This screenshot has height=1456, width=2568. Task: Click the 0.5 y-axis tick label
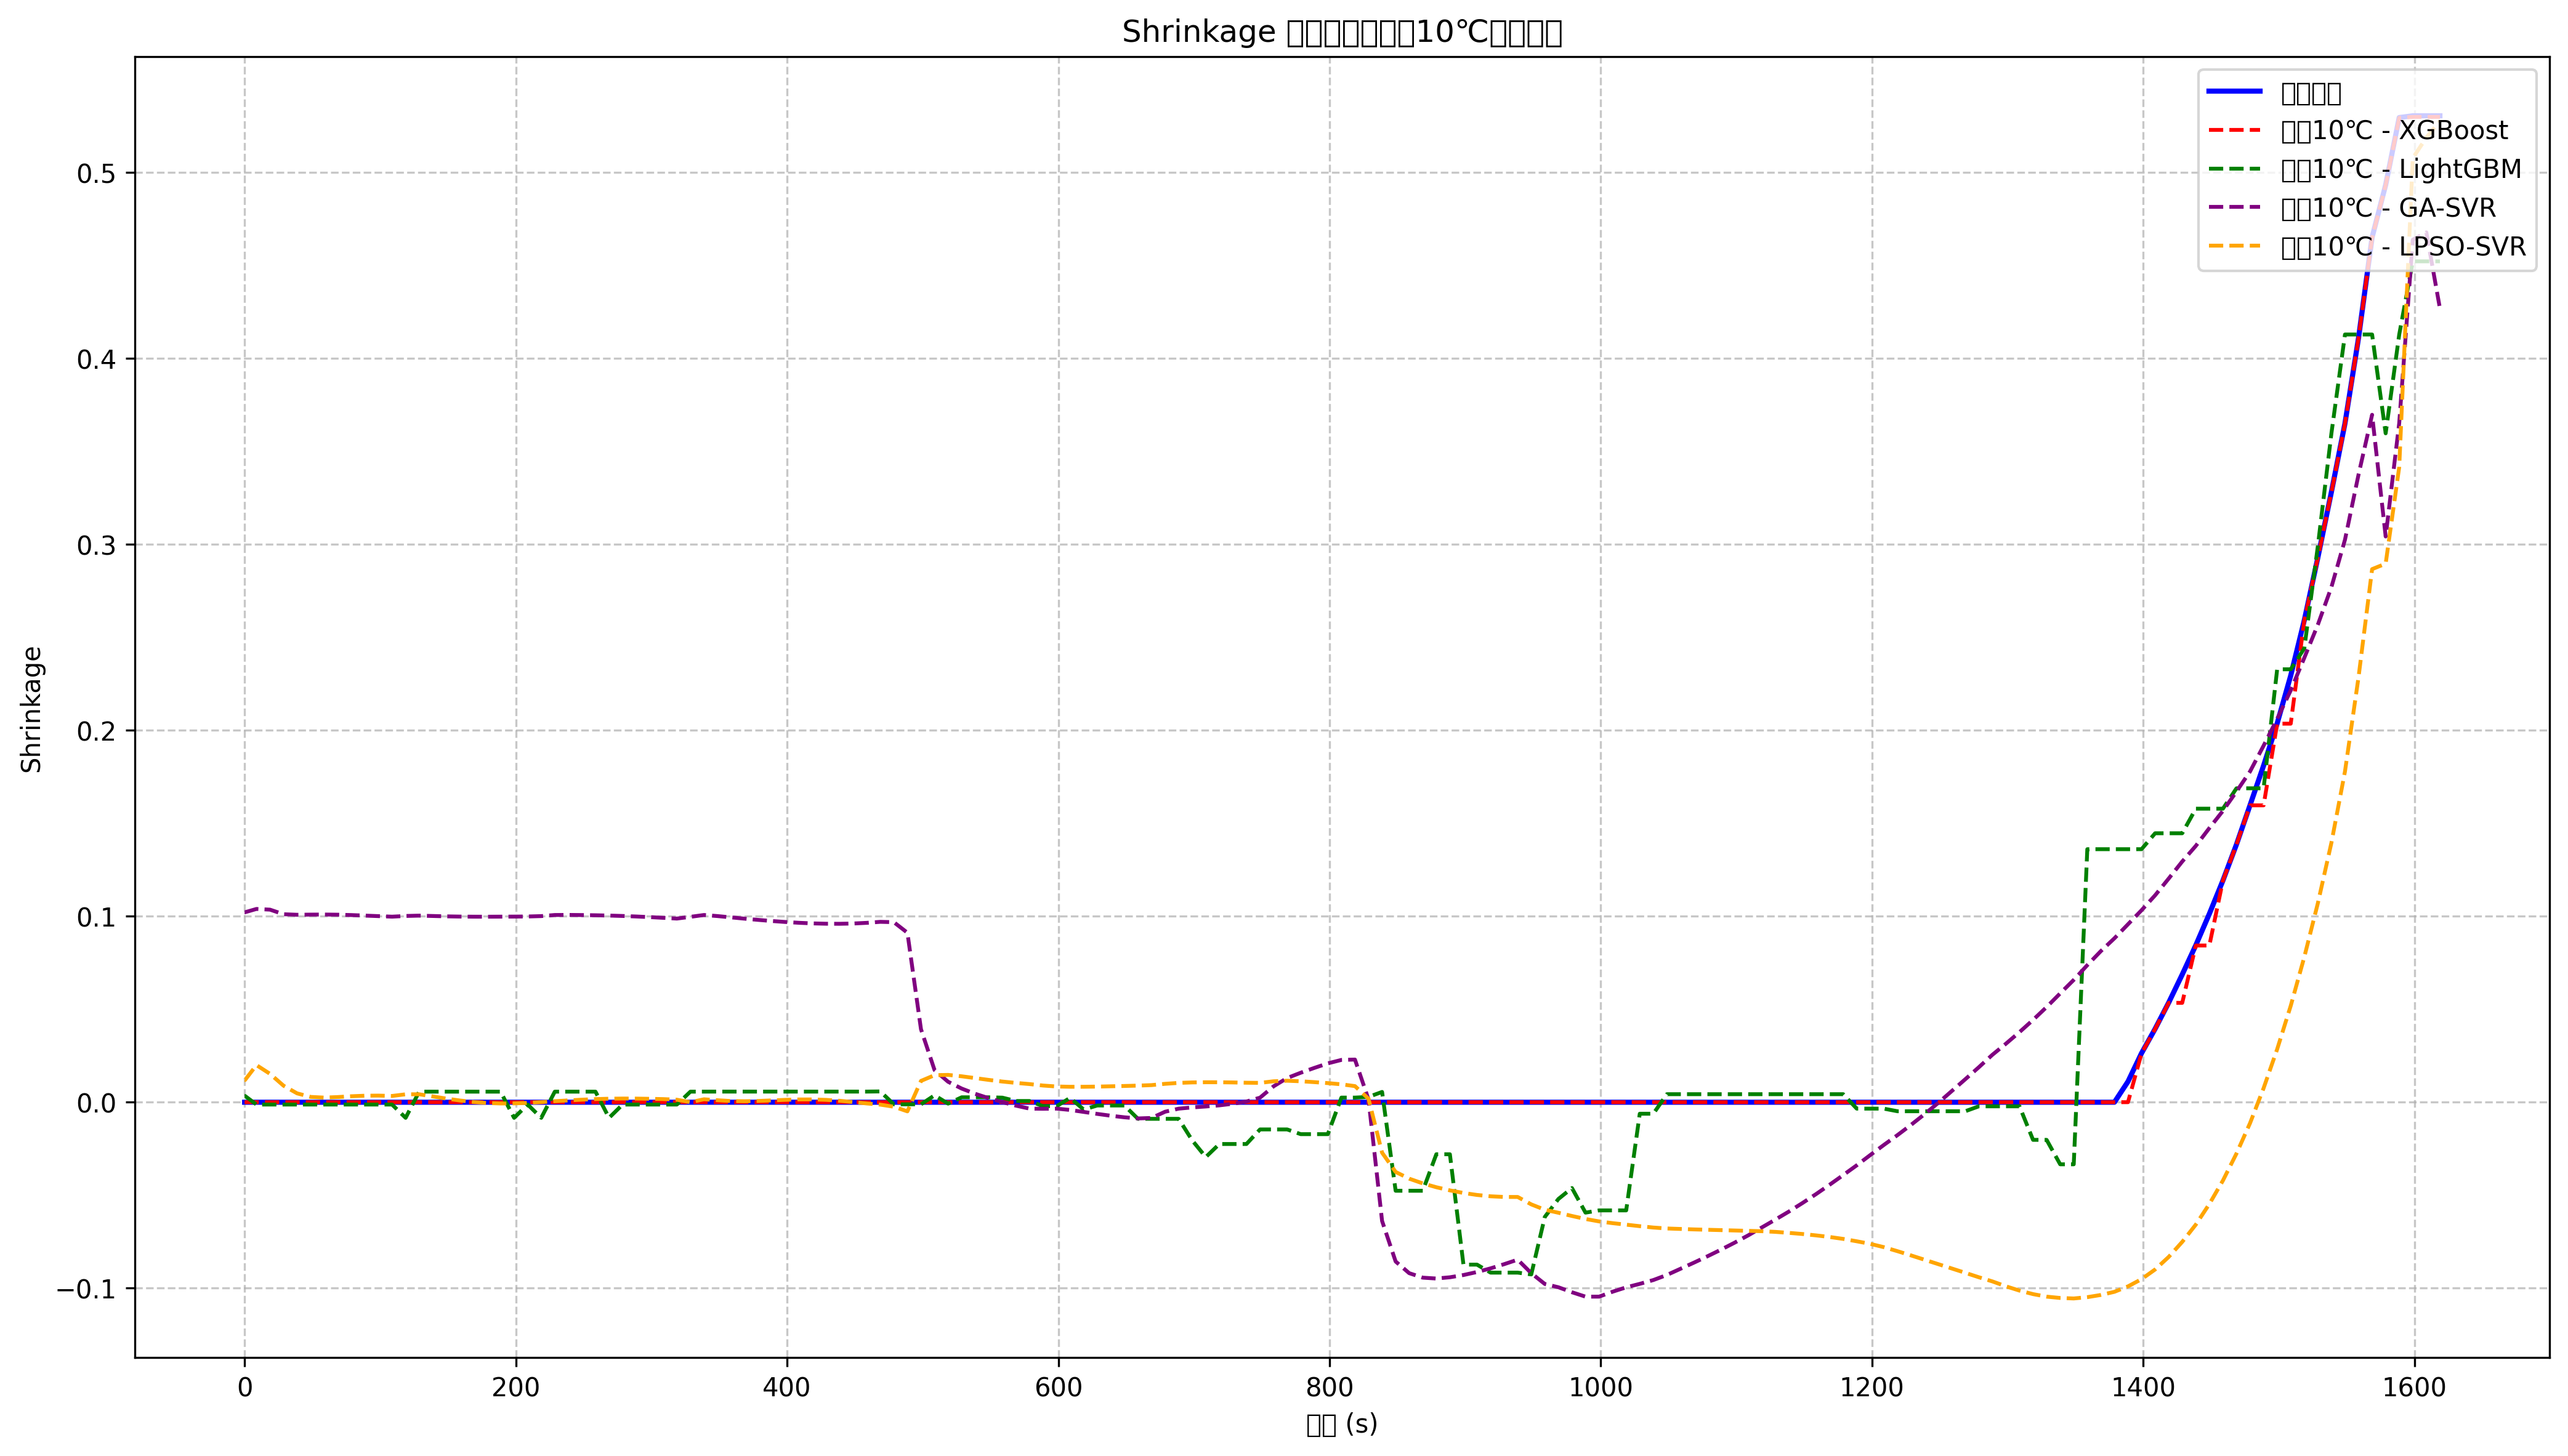(96, 174)
